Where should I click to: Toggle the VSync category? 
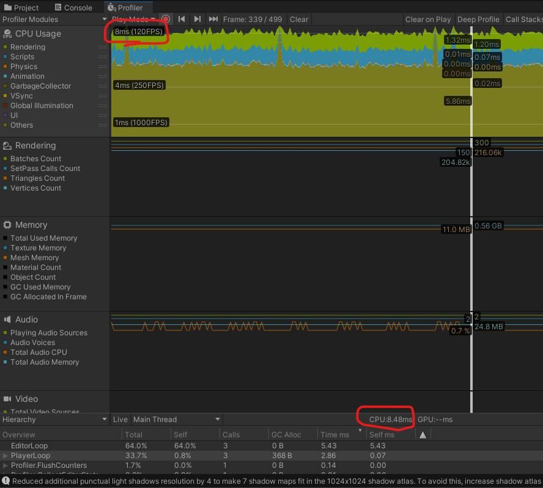pyautogui.click(x=5, y=95)
